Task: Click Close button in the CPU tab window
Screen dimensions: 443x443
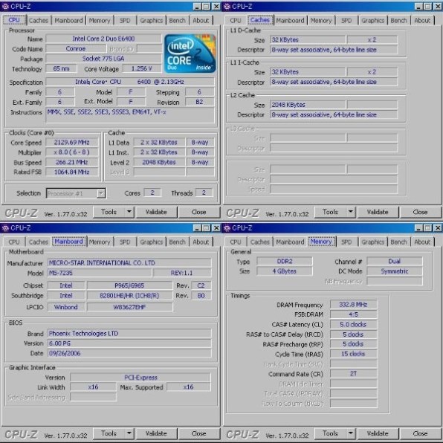Action: point(198,212)
